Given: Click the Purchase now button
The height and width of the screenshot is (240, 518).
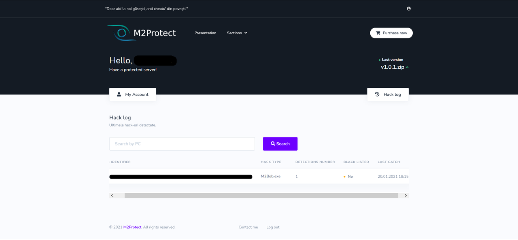Looking at the screenshot, I should (391, 33).
